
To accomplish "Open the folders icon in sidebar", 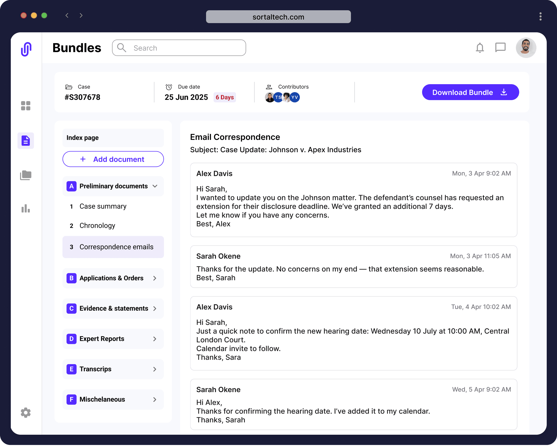I will click(x=26, y=175).
